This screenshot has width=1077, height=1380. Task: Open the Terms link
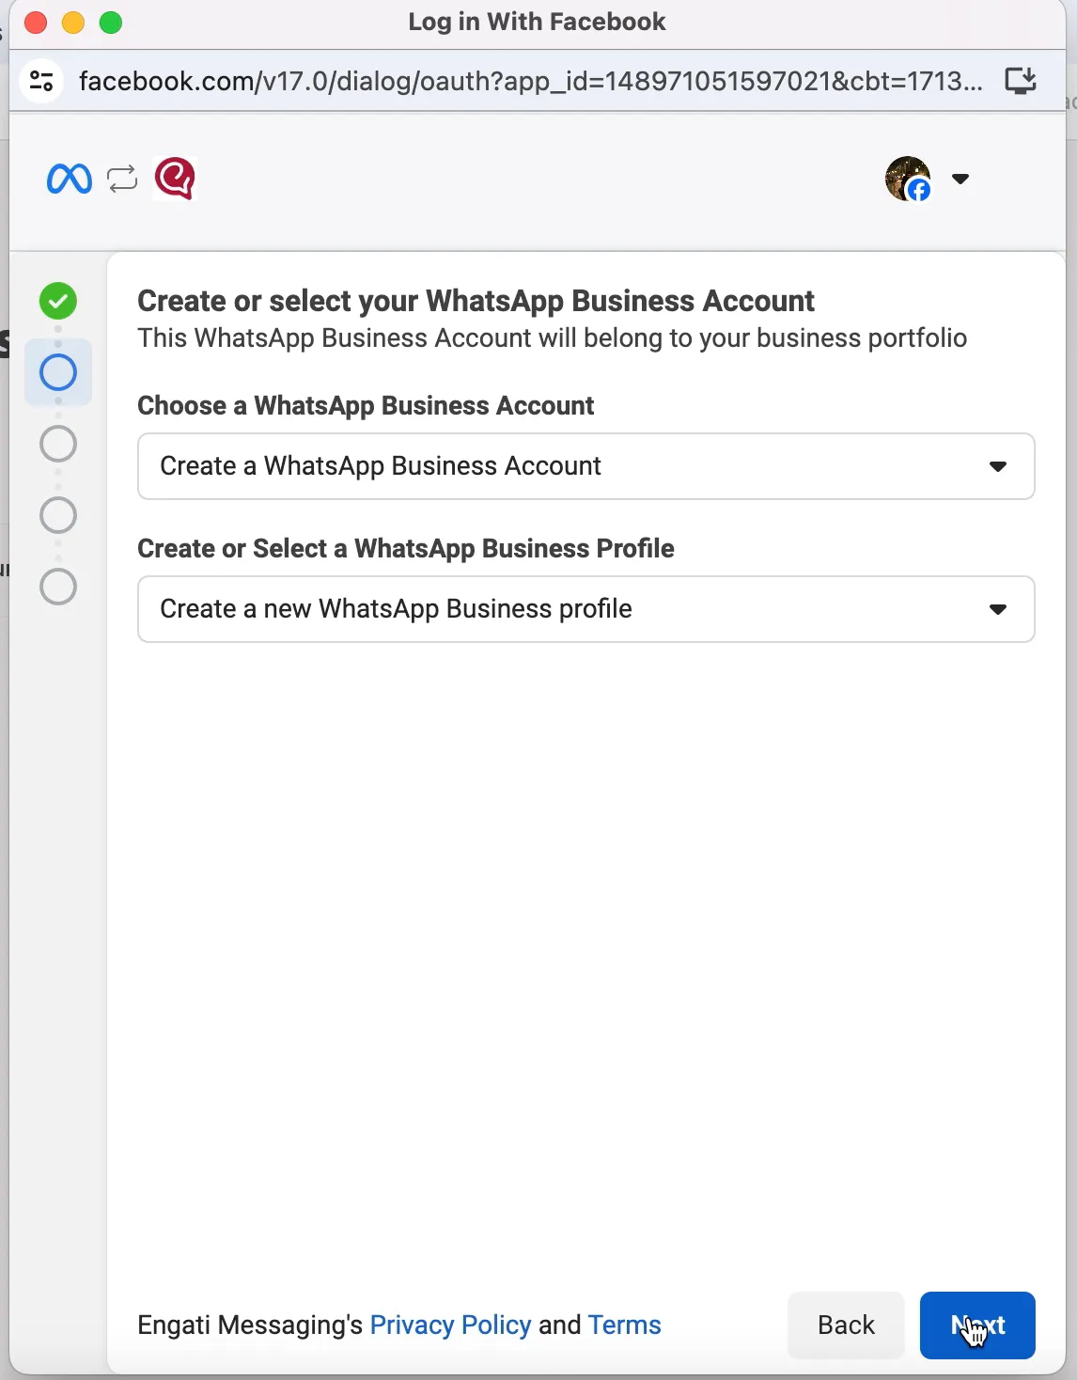coord(625,1325)
